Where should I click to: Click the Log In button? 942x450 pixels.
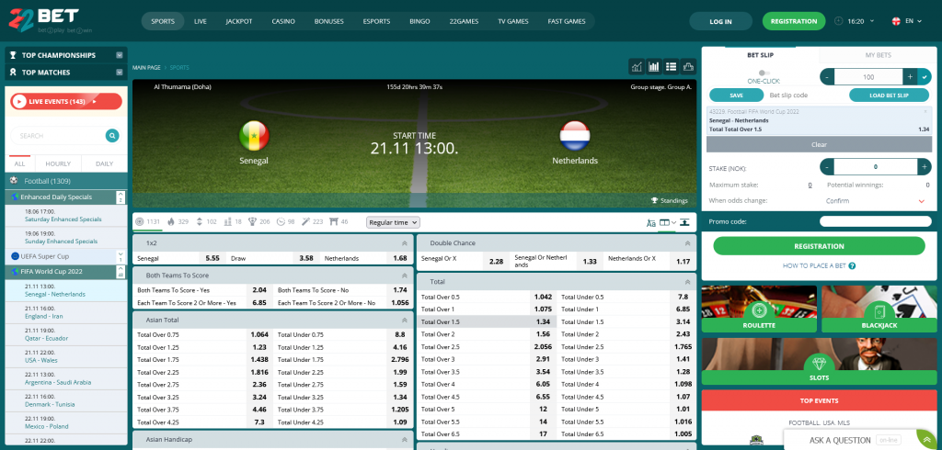[720, 21]
